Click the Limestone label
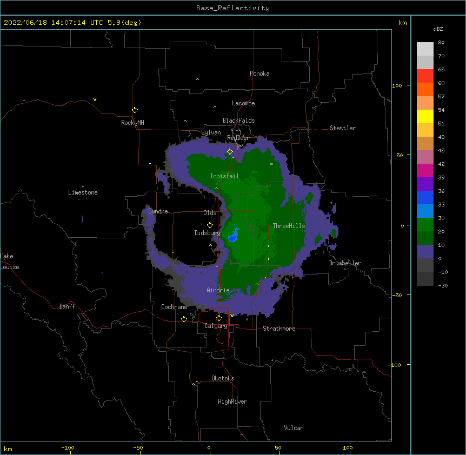Screen dimensions: 466x455 click(83, 192)
